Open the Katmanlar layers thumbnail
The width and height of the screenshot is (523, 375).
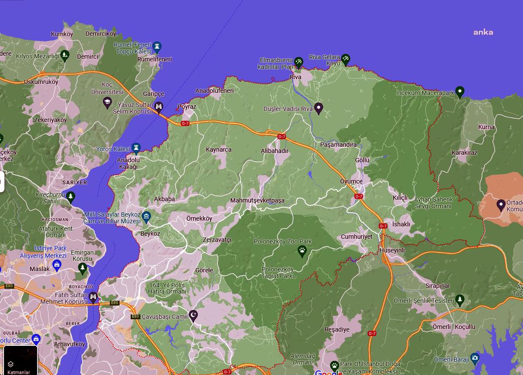(20, 360)
